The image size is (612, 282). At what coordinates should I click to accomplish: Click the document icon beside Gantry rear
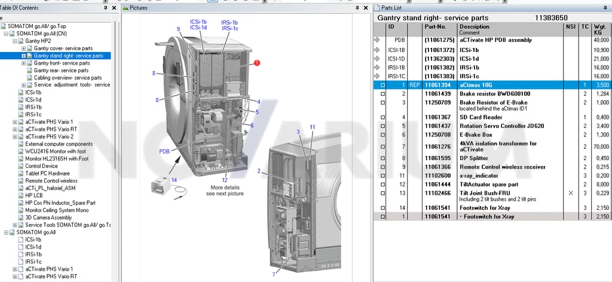coord(30,70)
